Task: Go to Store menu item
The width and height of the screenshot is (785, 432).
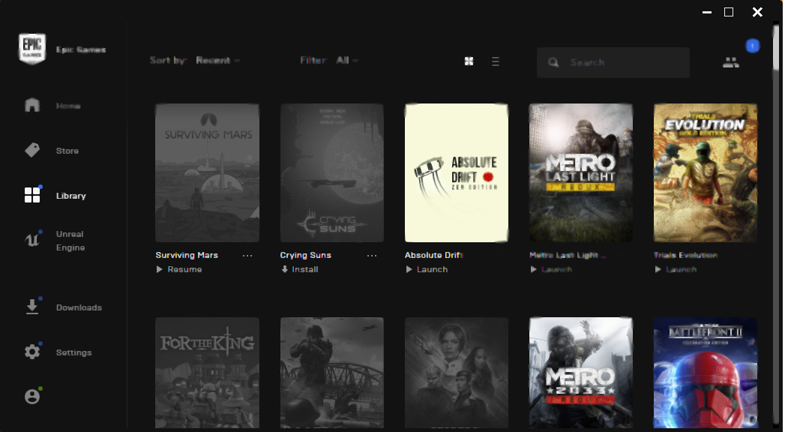Action: 67,151
